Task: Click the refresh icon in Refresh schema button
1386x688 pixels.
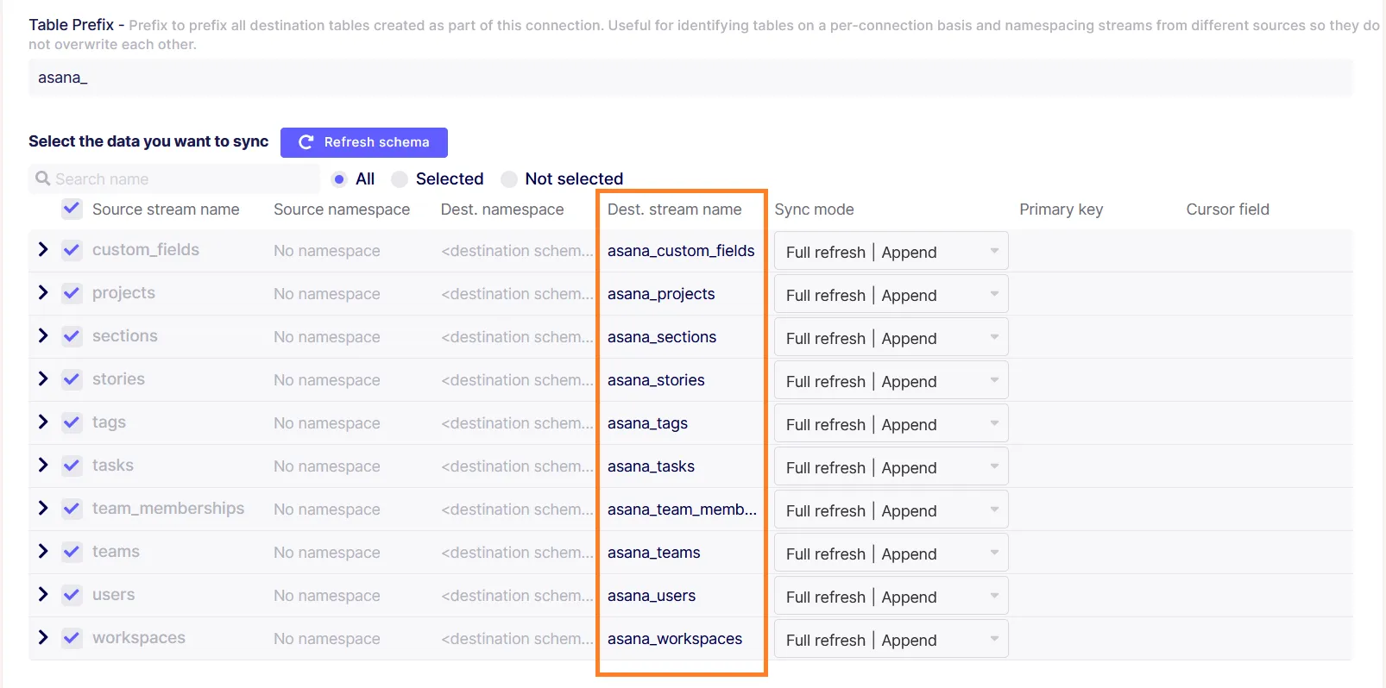Action: (x=306, y=142)
